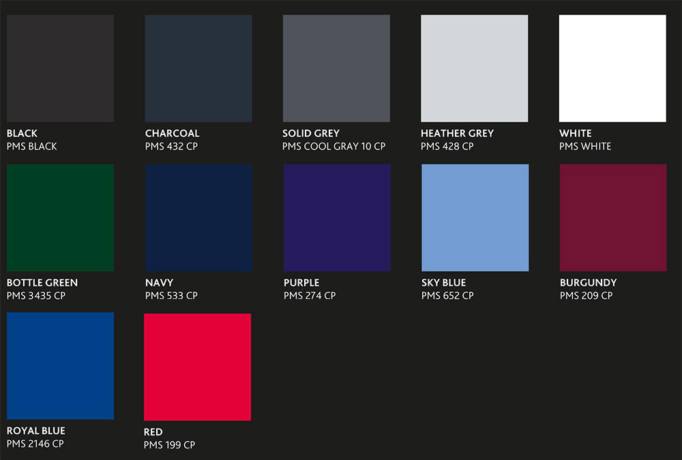Click the 'PMS 3435 CP' text
This screenshot has height=460, width=682.
click(36, 296)
